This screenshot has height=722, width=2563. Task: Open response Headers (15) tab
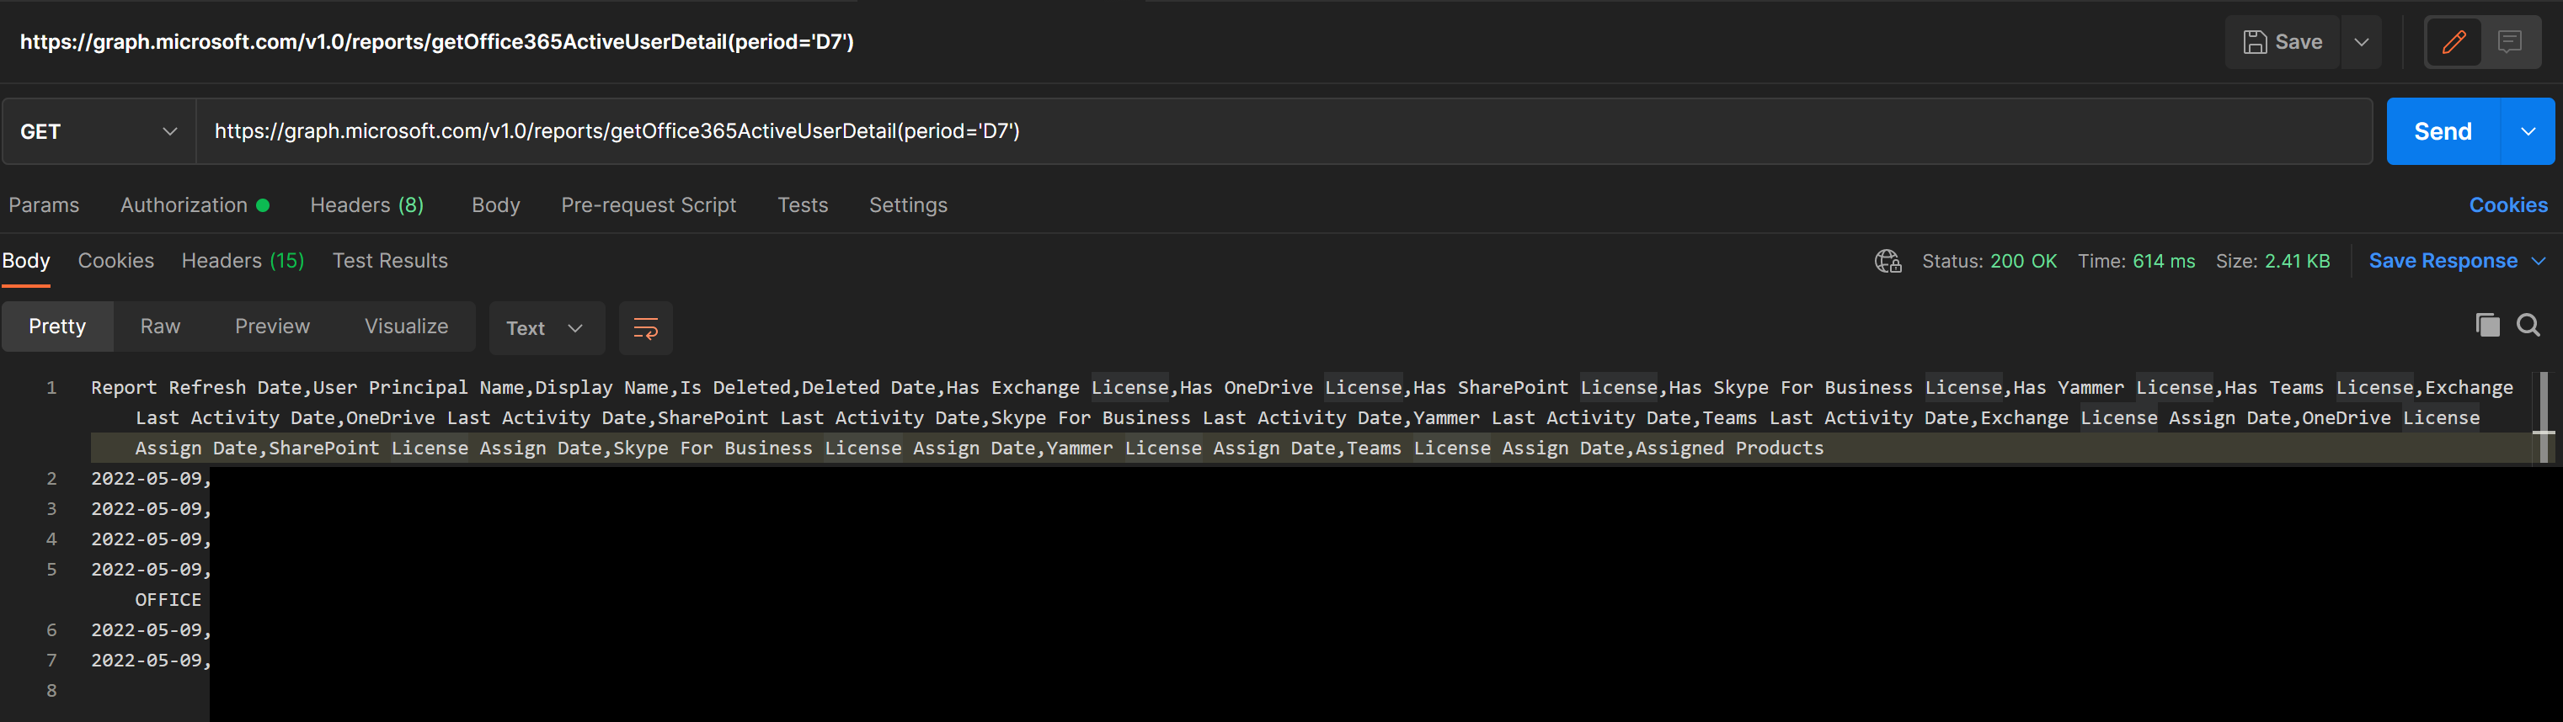click(243, 261)
